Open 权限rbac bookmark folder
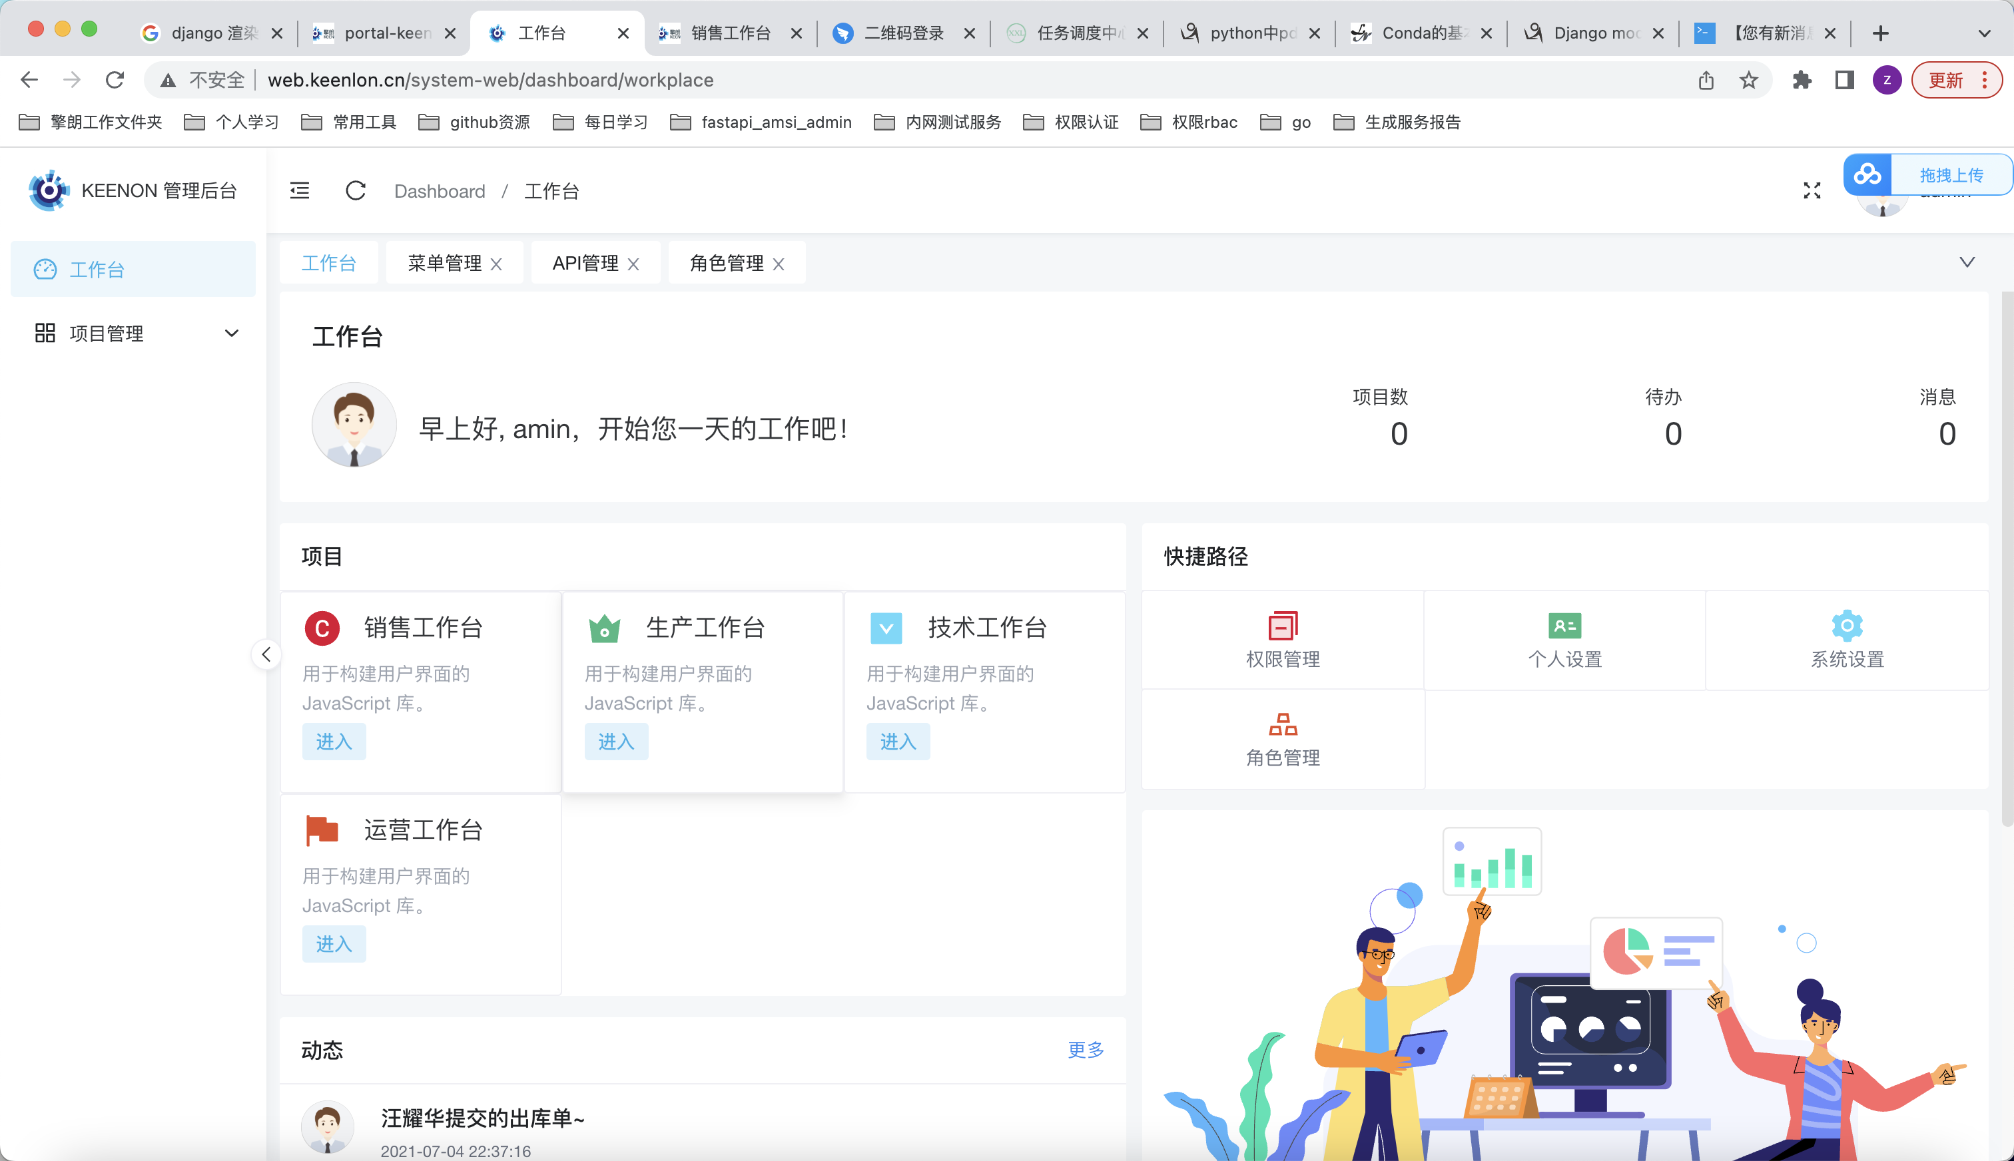The width and height of the screenshot is (2014, 1161). (1188, 122)
